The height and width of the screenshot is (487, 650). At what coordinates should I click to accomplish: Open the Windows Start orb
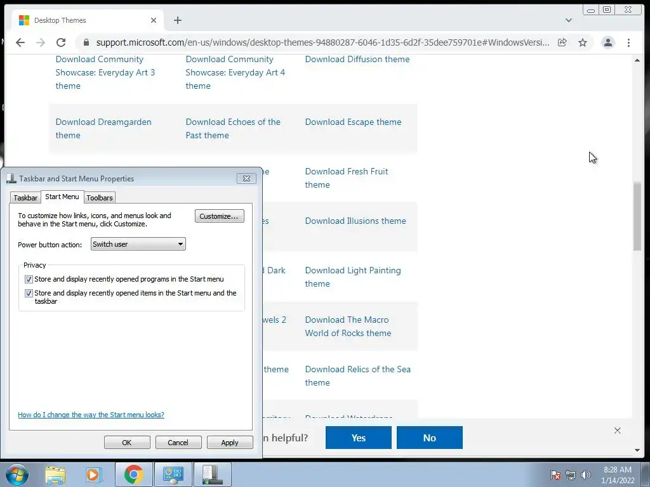pyautogui.click(x=17, y=474)
